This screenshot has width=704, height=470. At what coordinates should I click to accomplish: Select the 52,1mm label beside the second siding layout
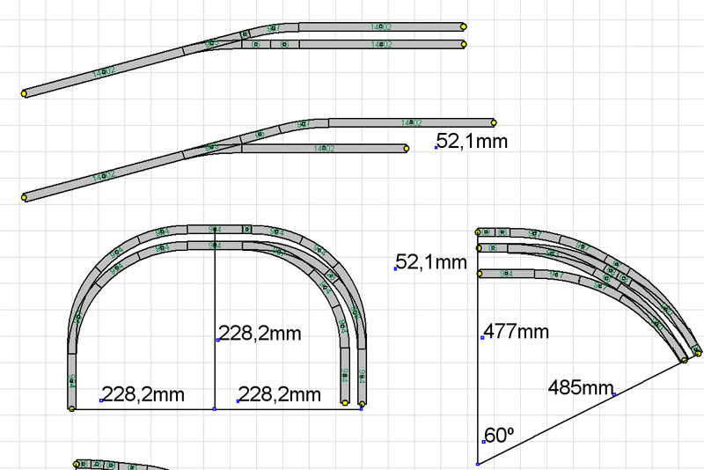click(x=472, y=141)
